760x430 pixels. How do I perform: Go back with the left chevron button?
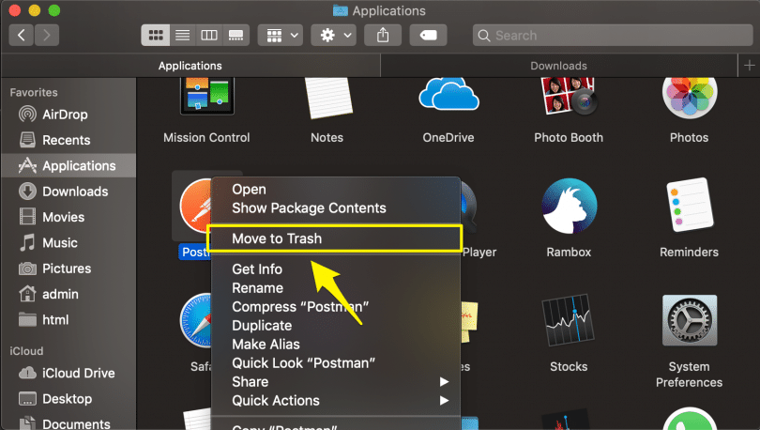pyautogui.click(x=22, y=35)
